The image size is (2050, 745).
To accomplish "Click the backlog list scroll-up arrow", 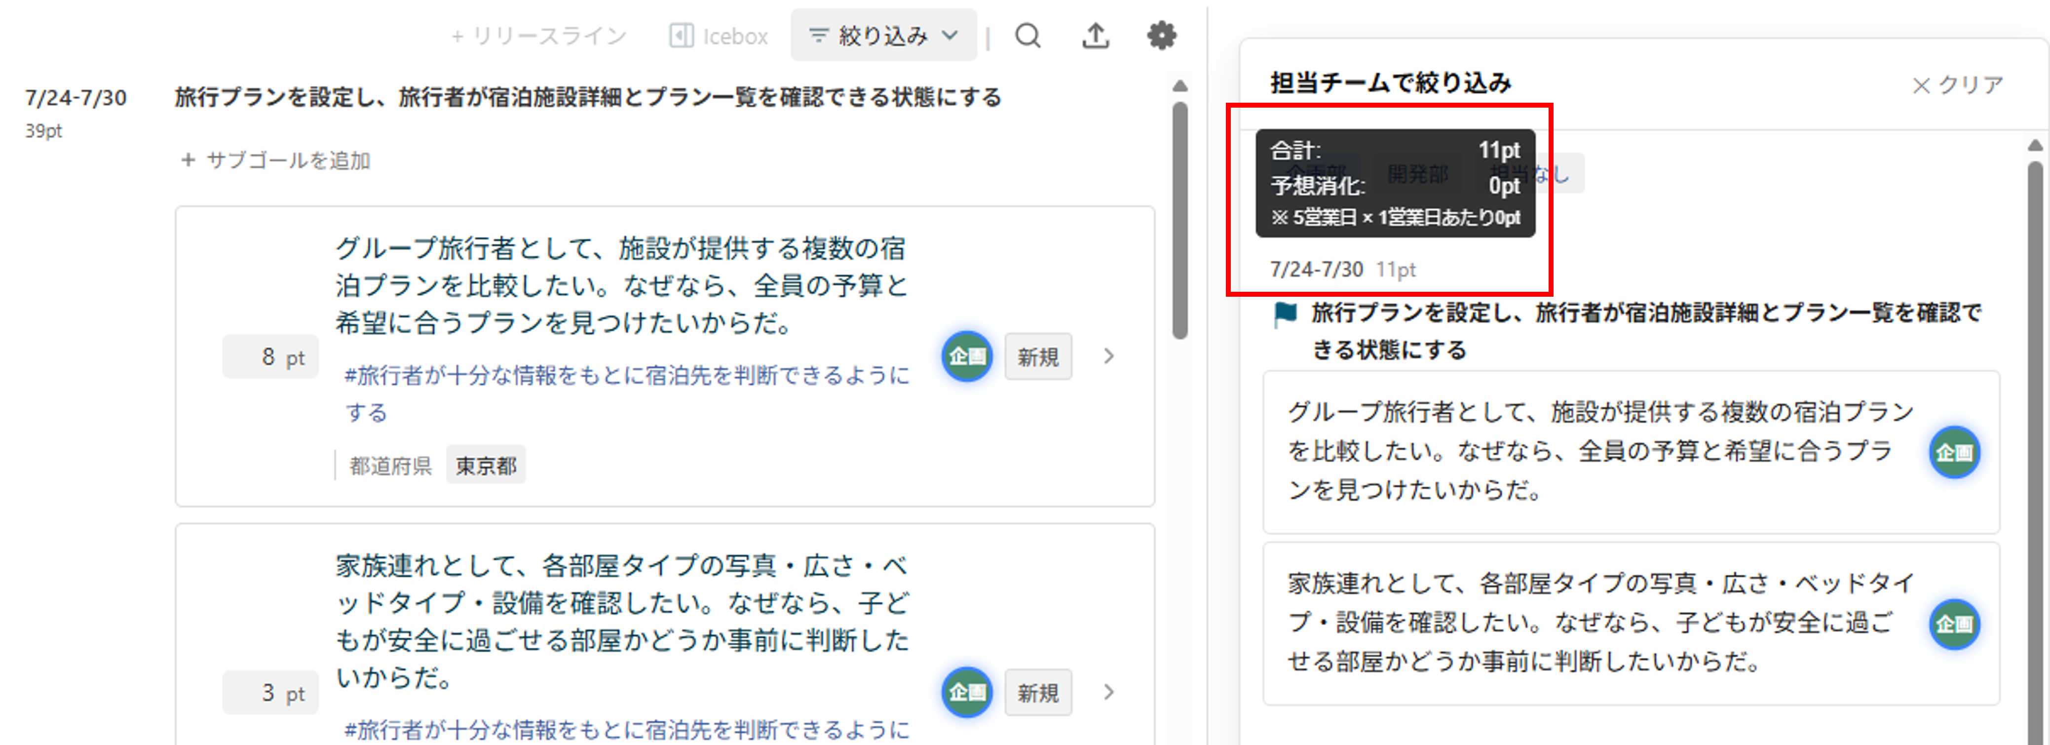I will 1180,86.
